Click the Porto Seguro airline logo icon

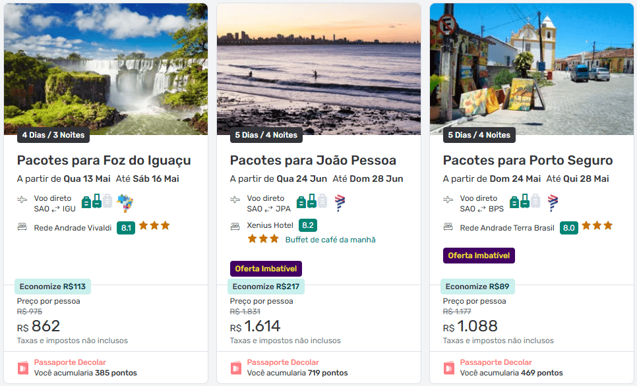tap(553, 203)
